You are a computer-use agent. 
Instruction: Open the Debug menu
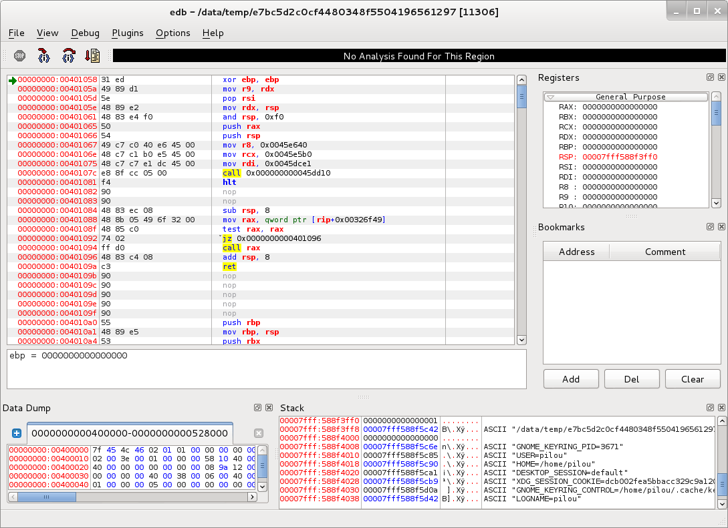point(85,33)
